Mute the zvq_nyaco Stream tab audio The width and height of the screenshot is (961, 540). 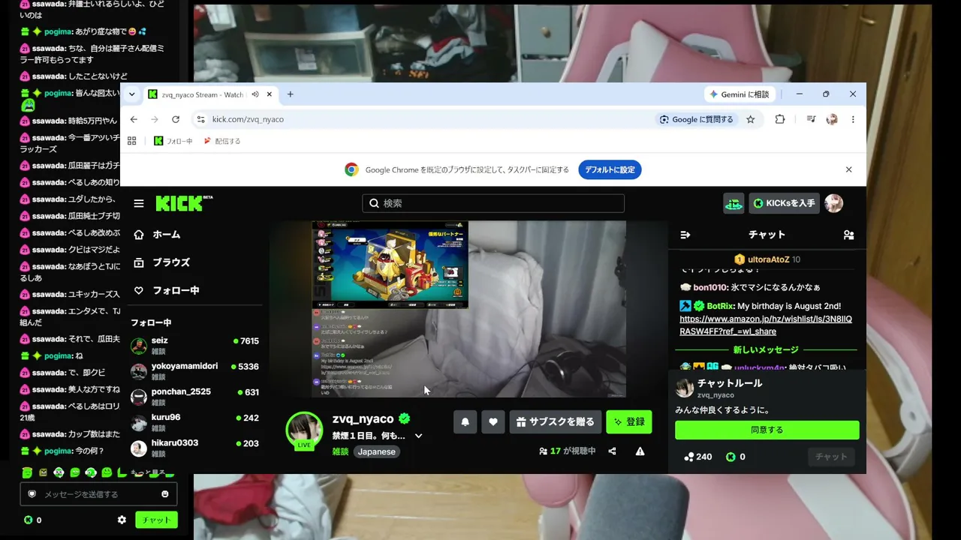click(255, 94)
